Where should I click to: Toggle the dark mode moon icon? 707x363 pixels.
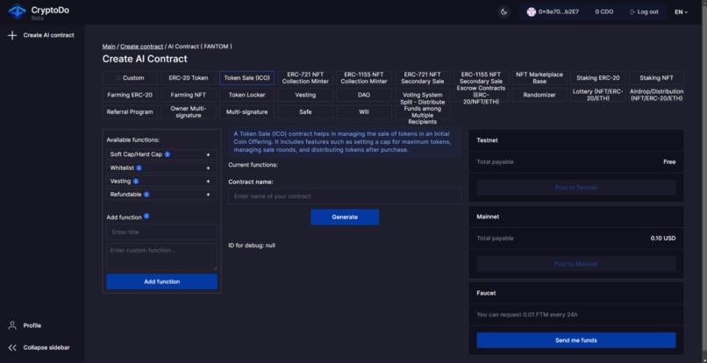coord(503,11)
